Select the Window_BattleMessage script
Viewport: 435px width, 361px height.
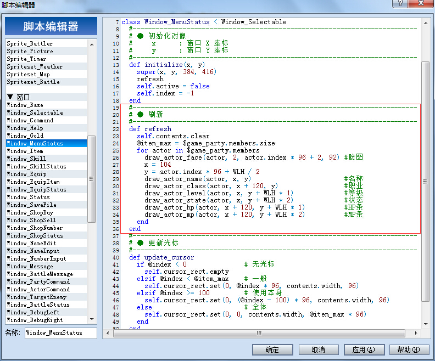coord(46,274)
